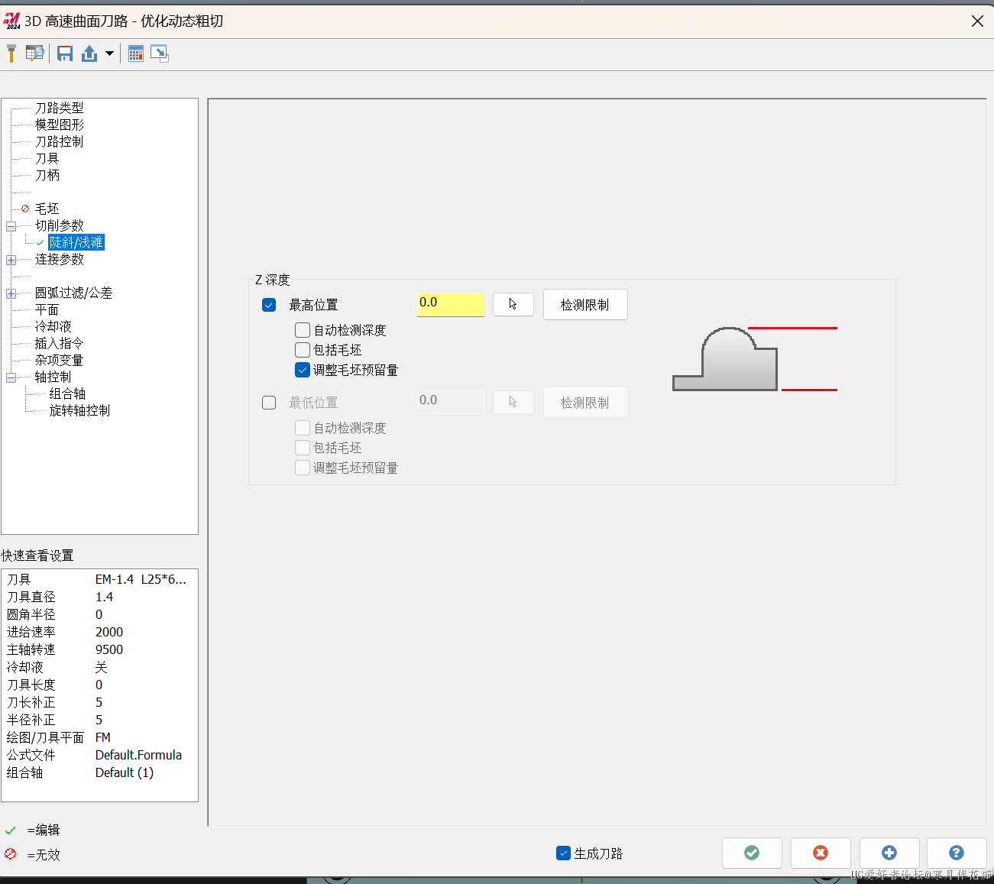The width and height of the screenshot is (994, 884).
Task: Open the 刀柄 page in the tree
Action: pos(47,175)
